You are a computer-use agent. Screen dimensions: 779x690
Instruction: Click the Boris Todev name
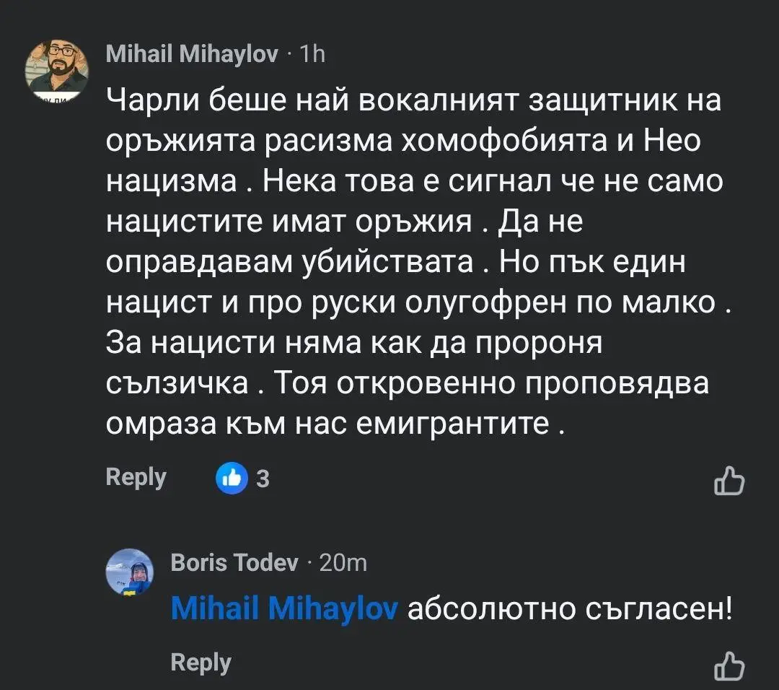coord(234,563)
